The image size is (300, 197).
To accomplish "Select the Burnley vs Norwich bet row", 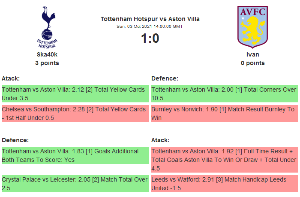I will pos(225,113).
